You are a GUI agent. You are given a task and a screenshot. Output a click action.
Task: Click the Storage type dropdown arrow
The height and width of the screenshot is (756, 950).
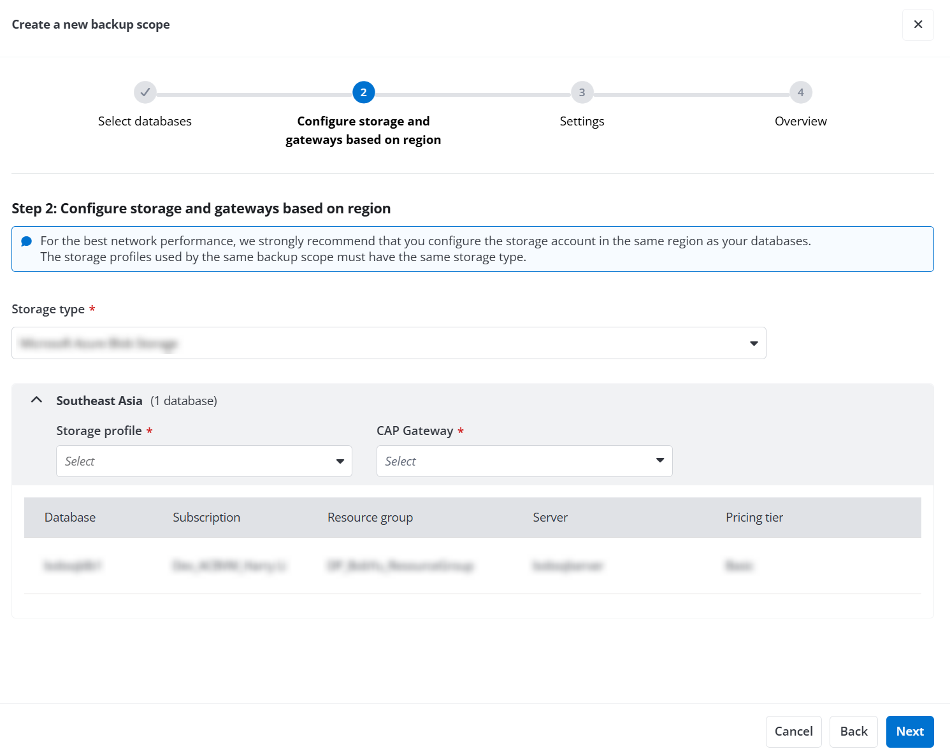[x=754, y=343]
